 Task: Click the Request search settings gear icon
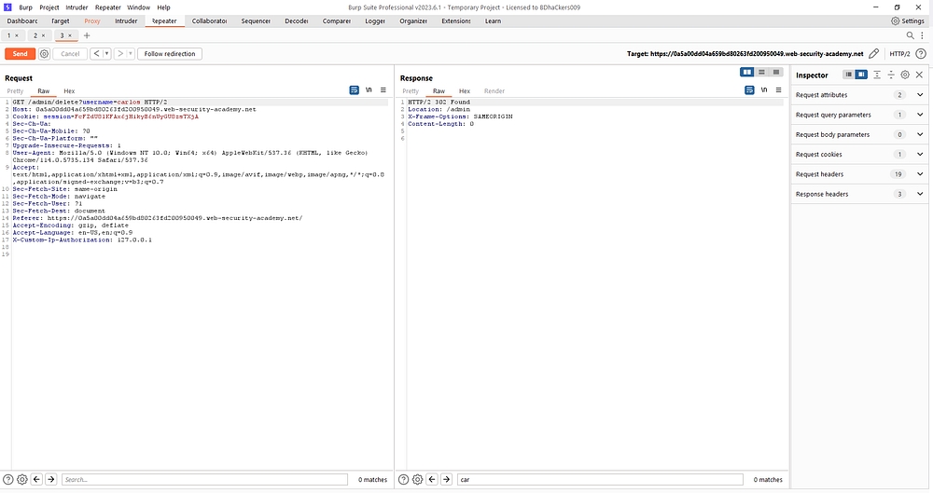pos(22,479)
